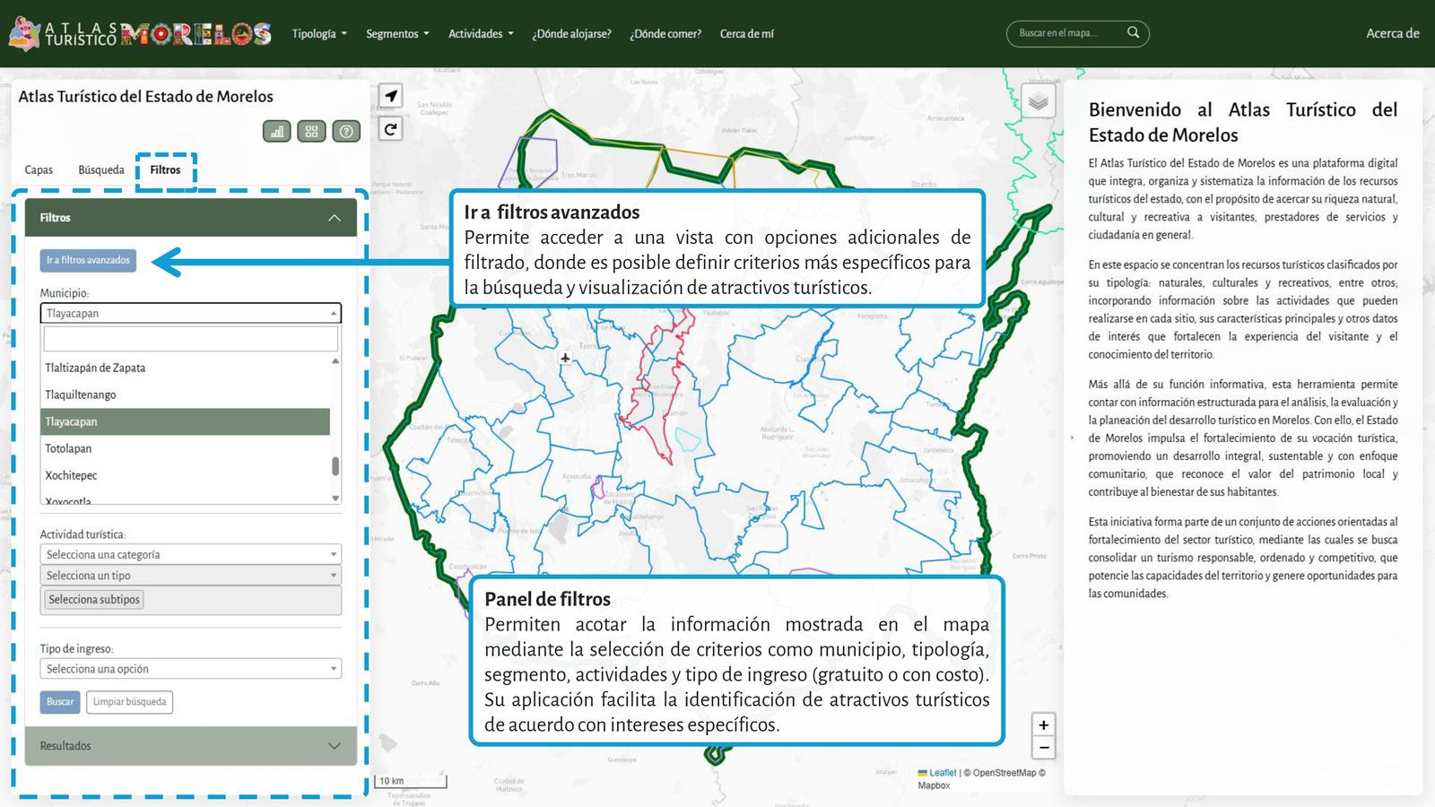Click the map refresh icon
Screen dimensions: 1435x807
coord(391,129)
